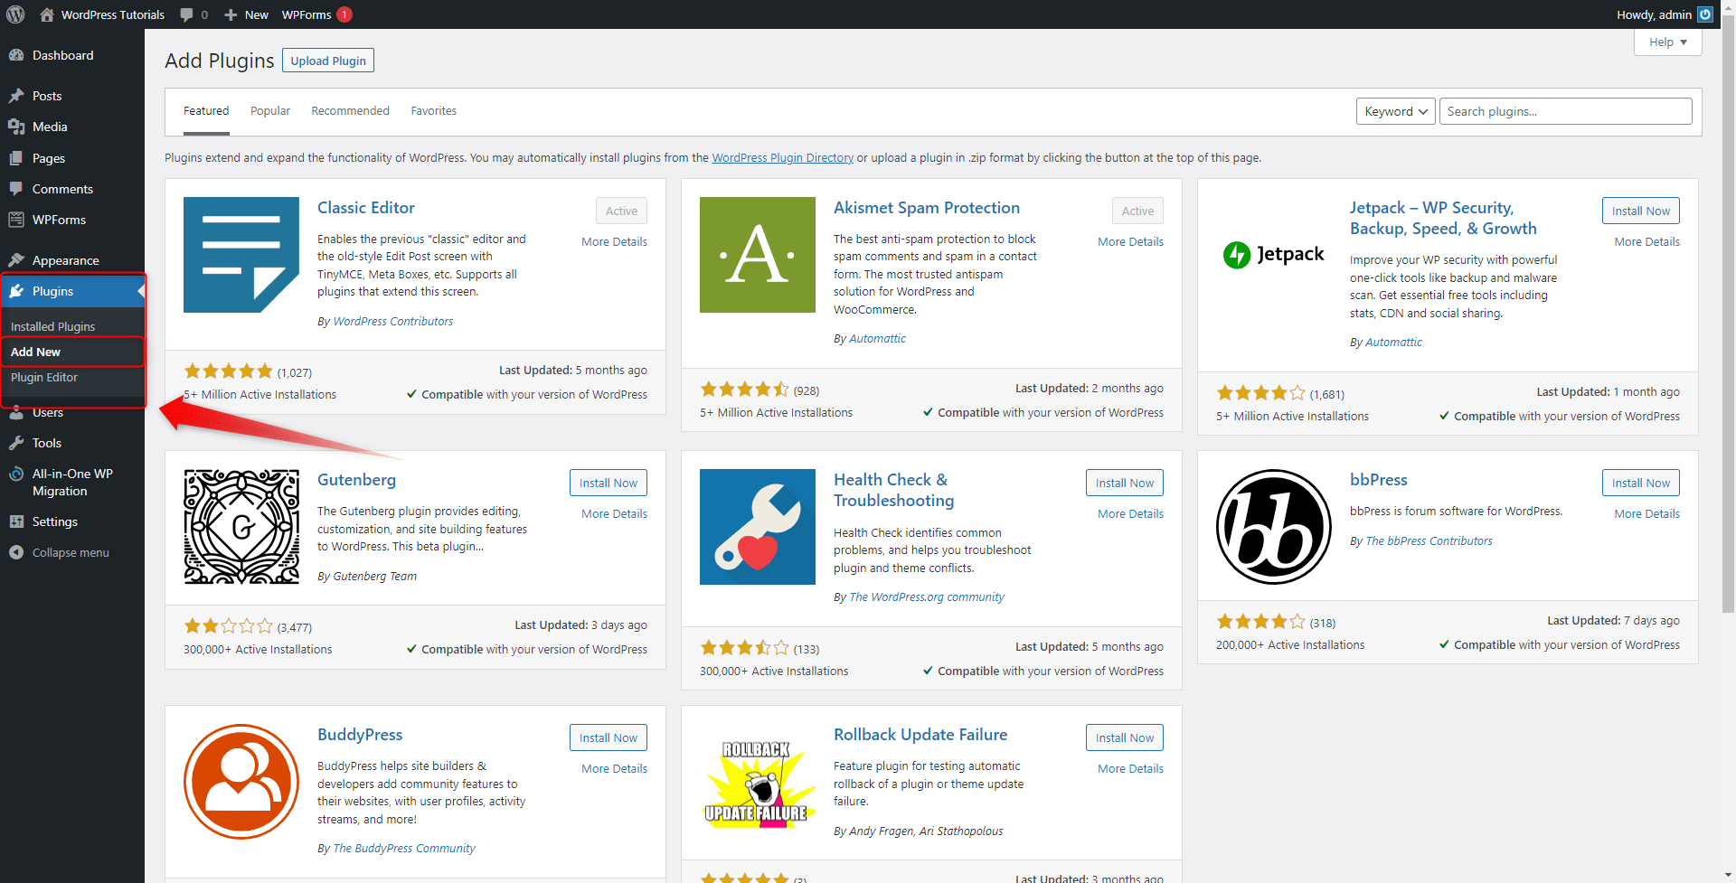Open The BuddyPress Community author link
This screenshot has width=1736, height=883.
tap(404, 848)
